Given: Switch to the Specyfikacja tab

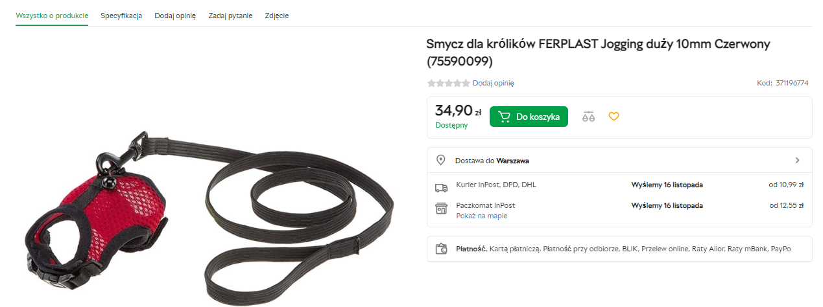Looking at the screenshot, I should [121, 16].
